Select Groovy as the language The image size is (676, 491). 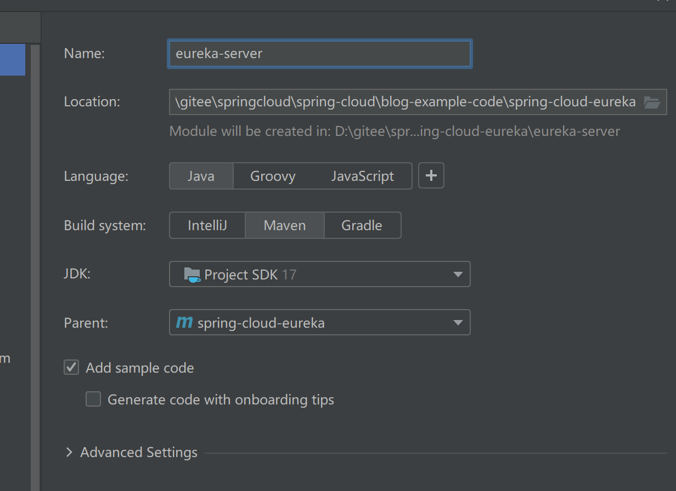(273, 176)
